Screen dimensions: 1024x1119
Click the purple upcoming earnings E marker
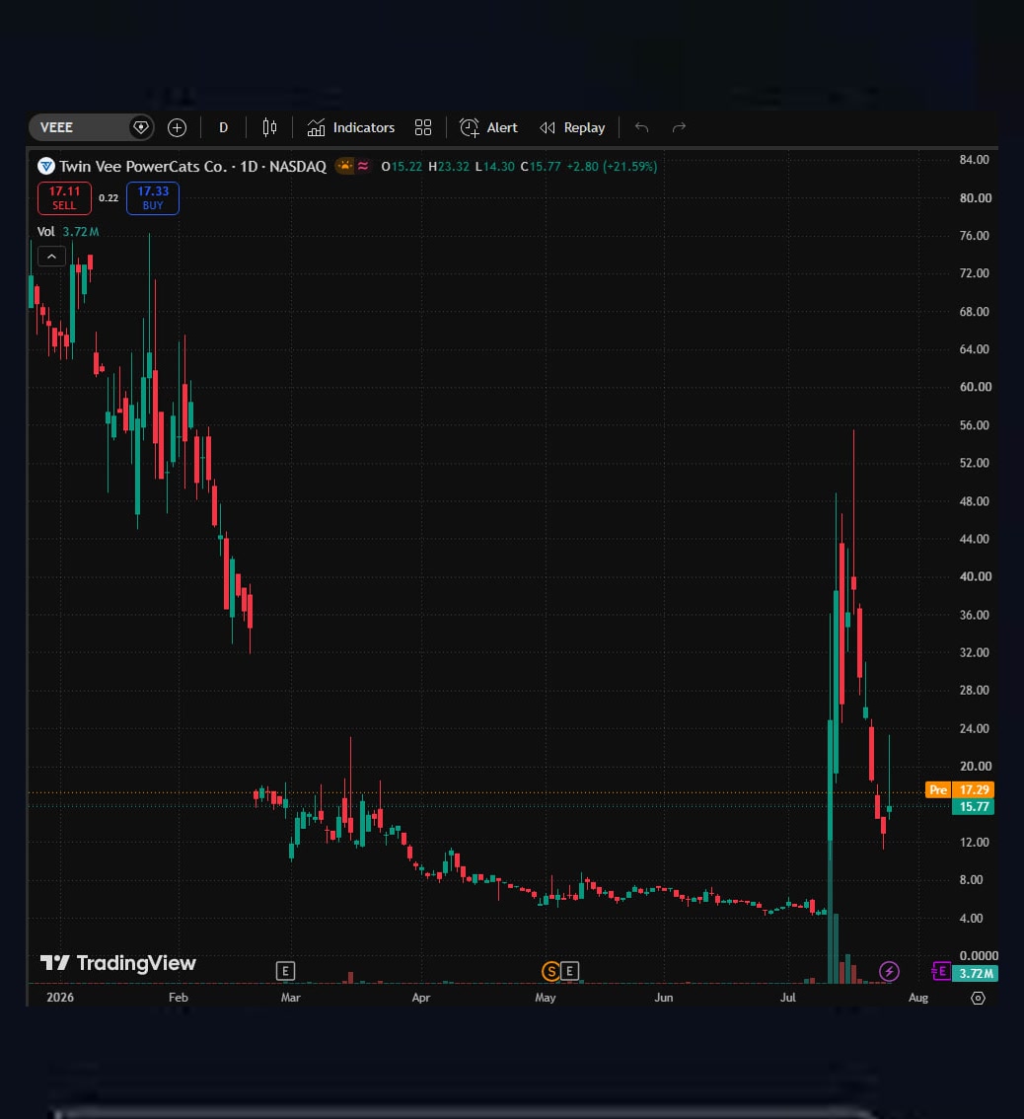coord(941,971)
